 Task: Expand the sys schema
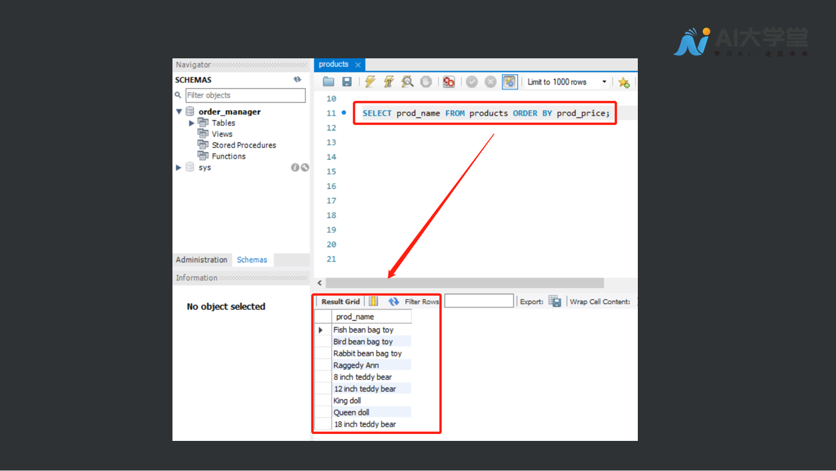point(179,167)
